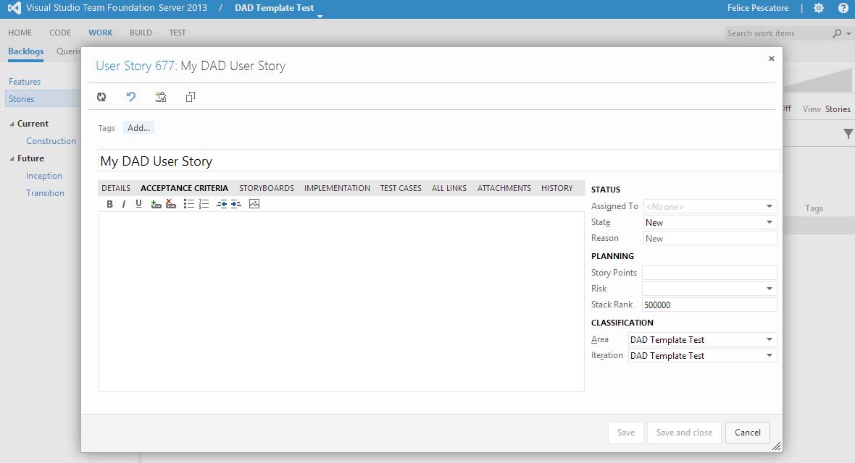Cancel the user story dialog
This screenshot has height=463, width=855.
click(x=748, y=433)
